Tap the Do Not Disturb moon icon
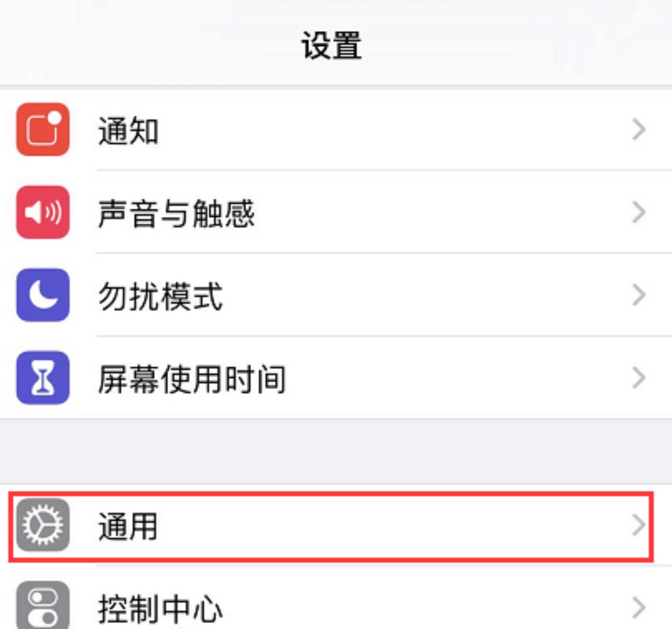Screen dimensions: 672x629 click(x=43, y=295)
